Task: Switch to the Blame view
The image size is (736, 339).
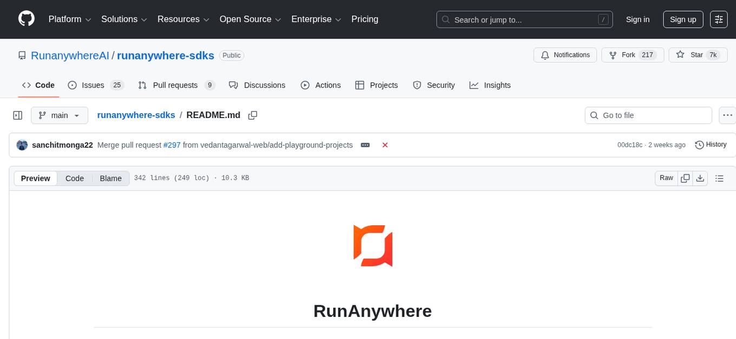Action: 110,178
